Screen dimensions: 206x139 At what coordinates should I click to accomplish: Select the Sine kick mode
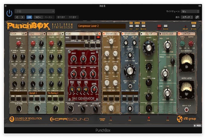[98, 37]
